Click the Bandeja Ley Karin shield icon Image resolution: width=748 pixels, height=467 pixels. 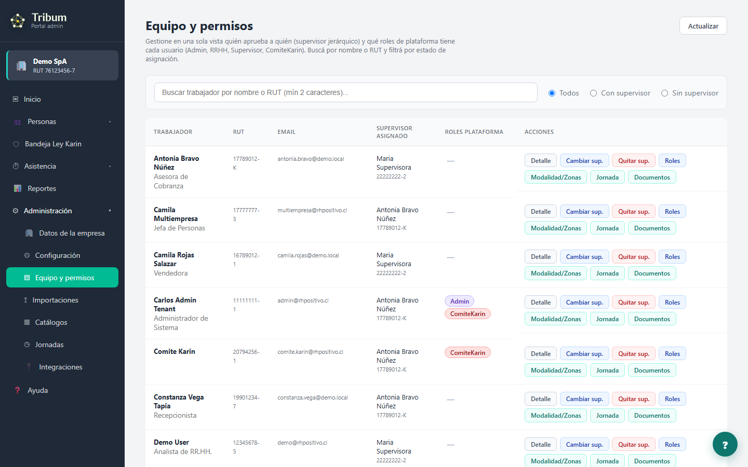[x=16, y=144]
